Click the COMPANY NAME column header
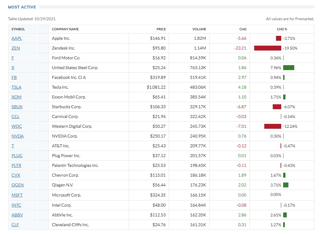320x234 pixels. (x=65, y=29)
